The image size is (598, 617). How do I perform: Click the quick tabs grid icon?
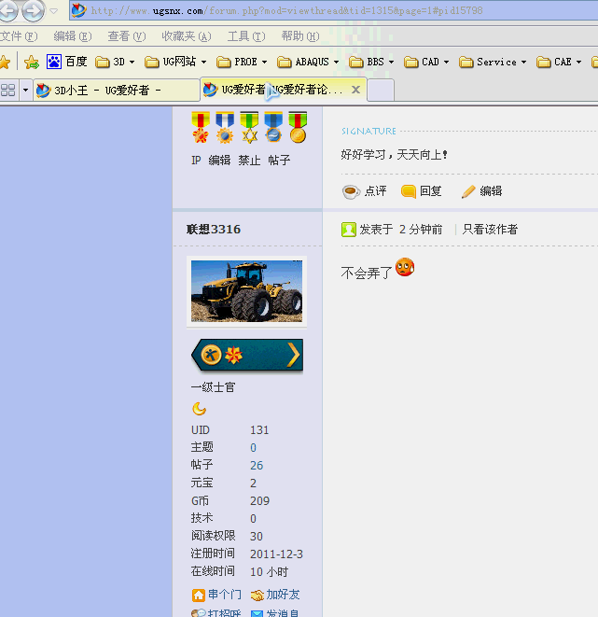pyautogui.click(x=8, y=91)
